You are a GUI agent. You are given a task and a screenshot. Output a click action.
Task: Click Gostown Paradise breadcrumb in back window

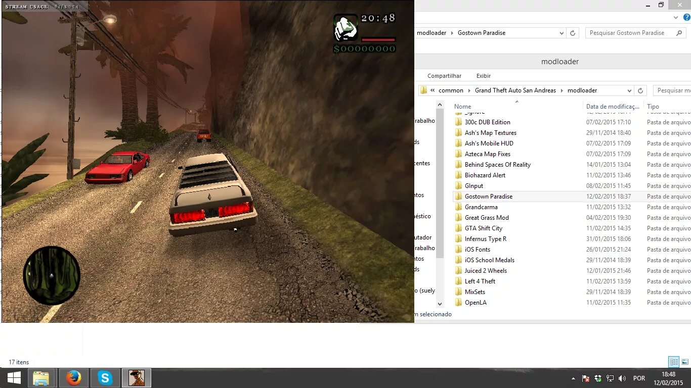481,33
